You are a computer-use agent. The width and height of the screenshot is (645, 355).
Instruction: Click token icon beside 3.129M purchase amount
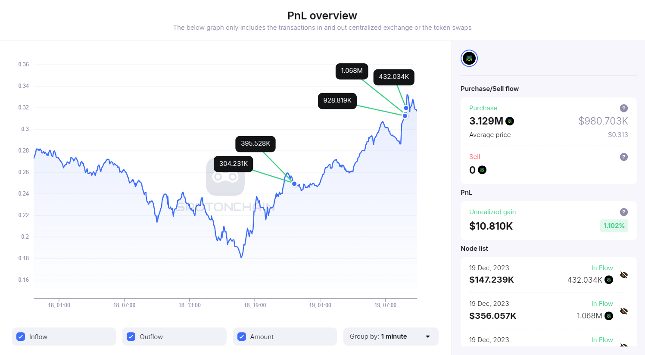point(510,121)
